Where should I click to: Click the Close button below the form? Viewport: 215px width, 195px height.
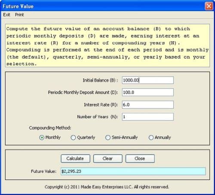tap(140, 158)
